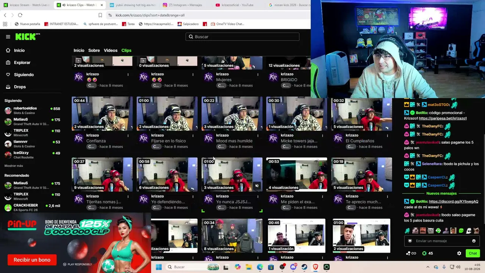Screen dimensions: 485x273
Task: Open the channel Inicio tab
Action: point(79,50)
